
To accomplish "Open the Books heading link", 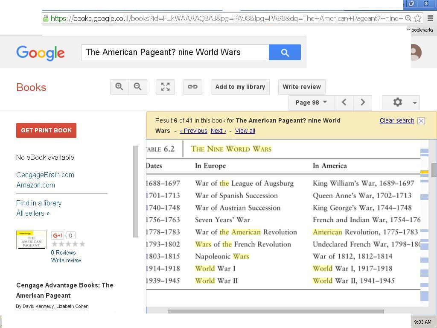I will click(x=31, y=87).
